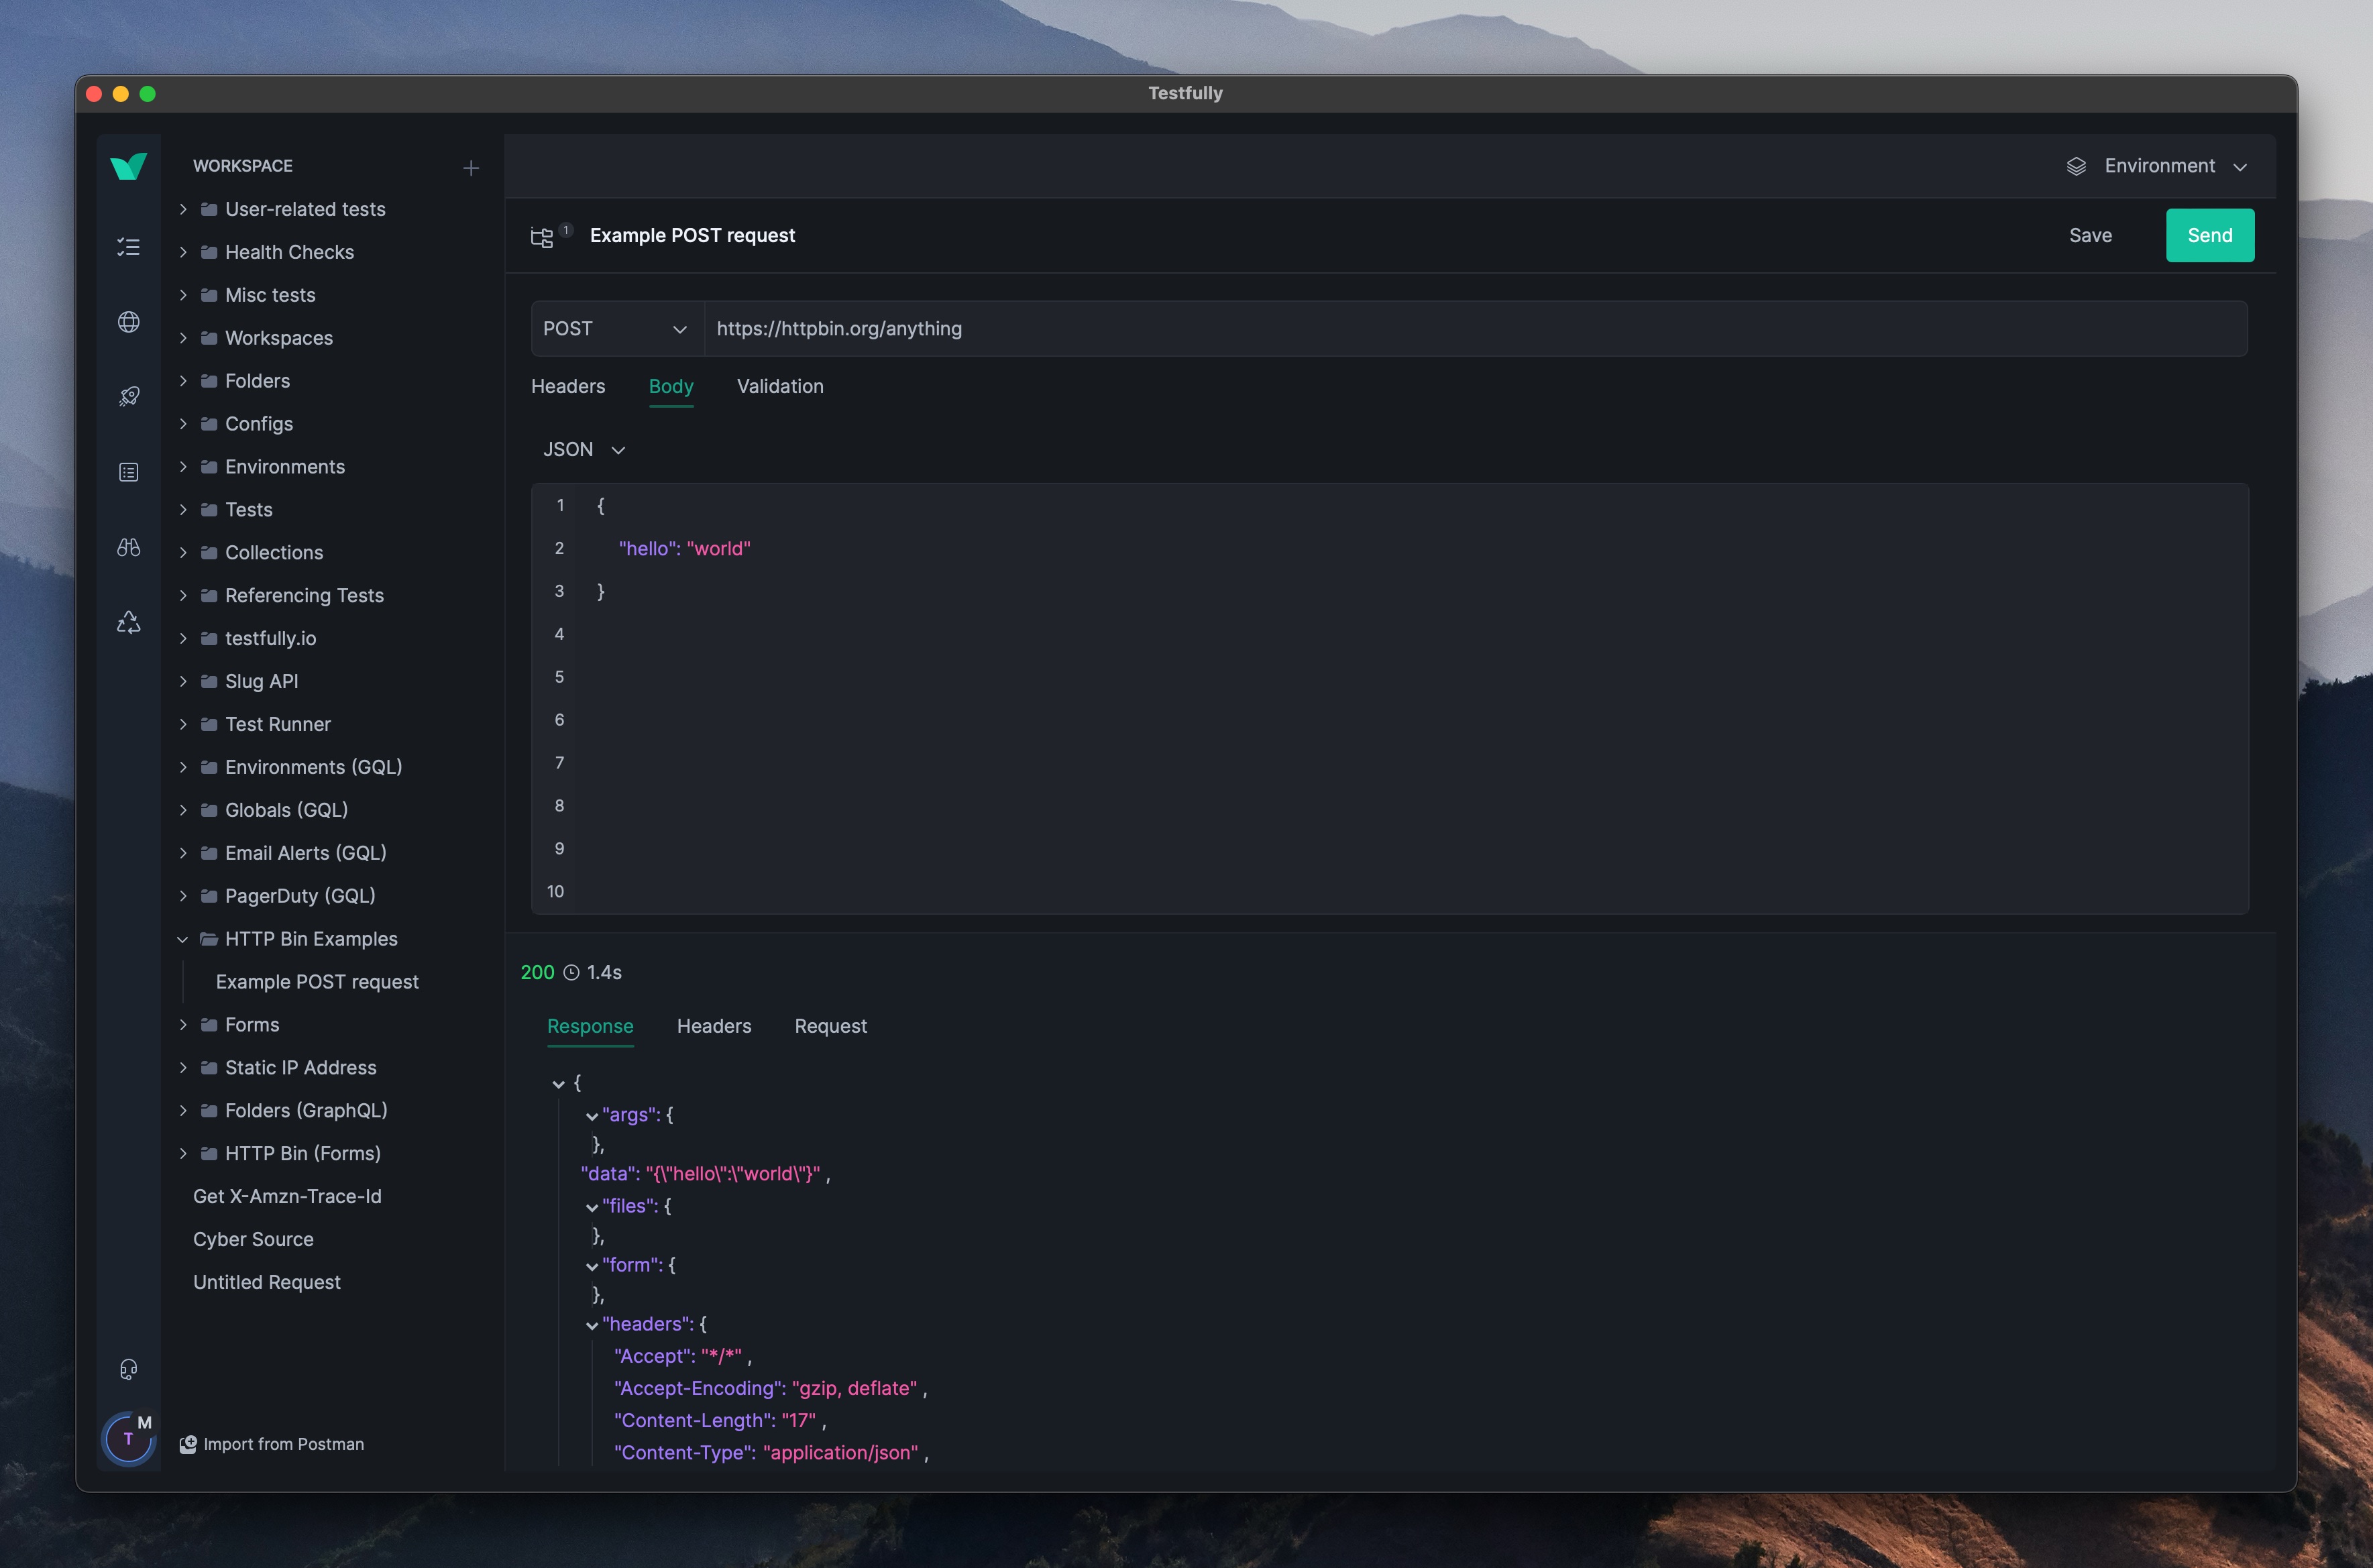Image resolution: width=2373 pixels, height=1568 pixels.
Task: Open the JSON body type dropdown
Action: tap(584, 450)
